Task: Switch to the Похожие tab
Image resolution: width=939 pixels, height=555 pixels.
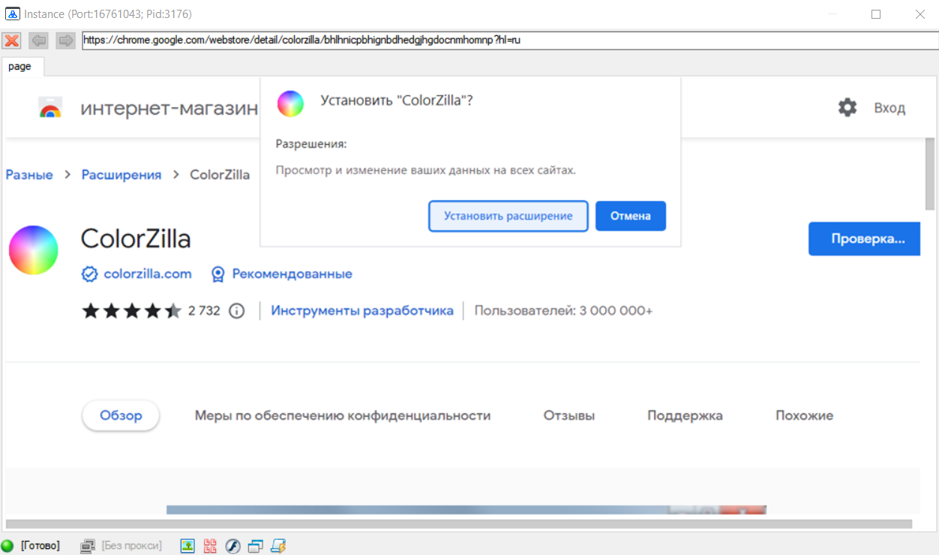Action: [804, 415]
